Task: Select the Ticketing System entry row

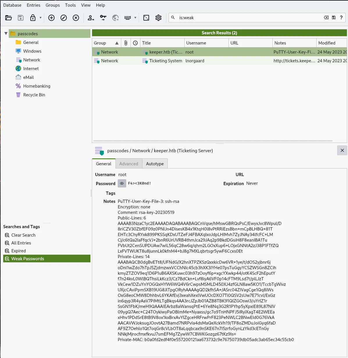Action: click(x=166, y=61)
